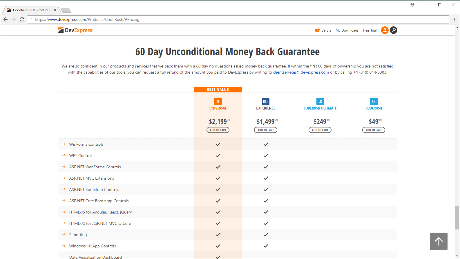The width and height of the screenshot is (460, 259).
Task: Expand the WinForms Controls row
Action: (x=86, y=144)
